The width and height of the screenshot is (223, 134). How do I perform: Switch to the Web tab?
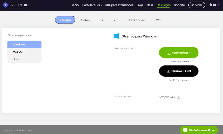point(159,20)
